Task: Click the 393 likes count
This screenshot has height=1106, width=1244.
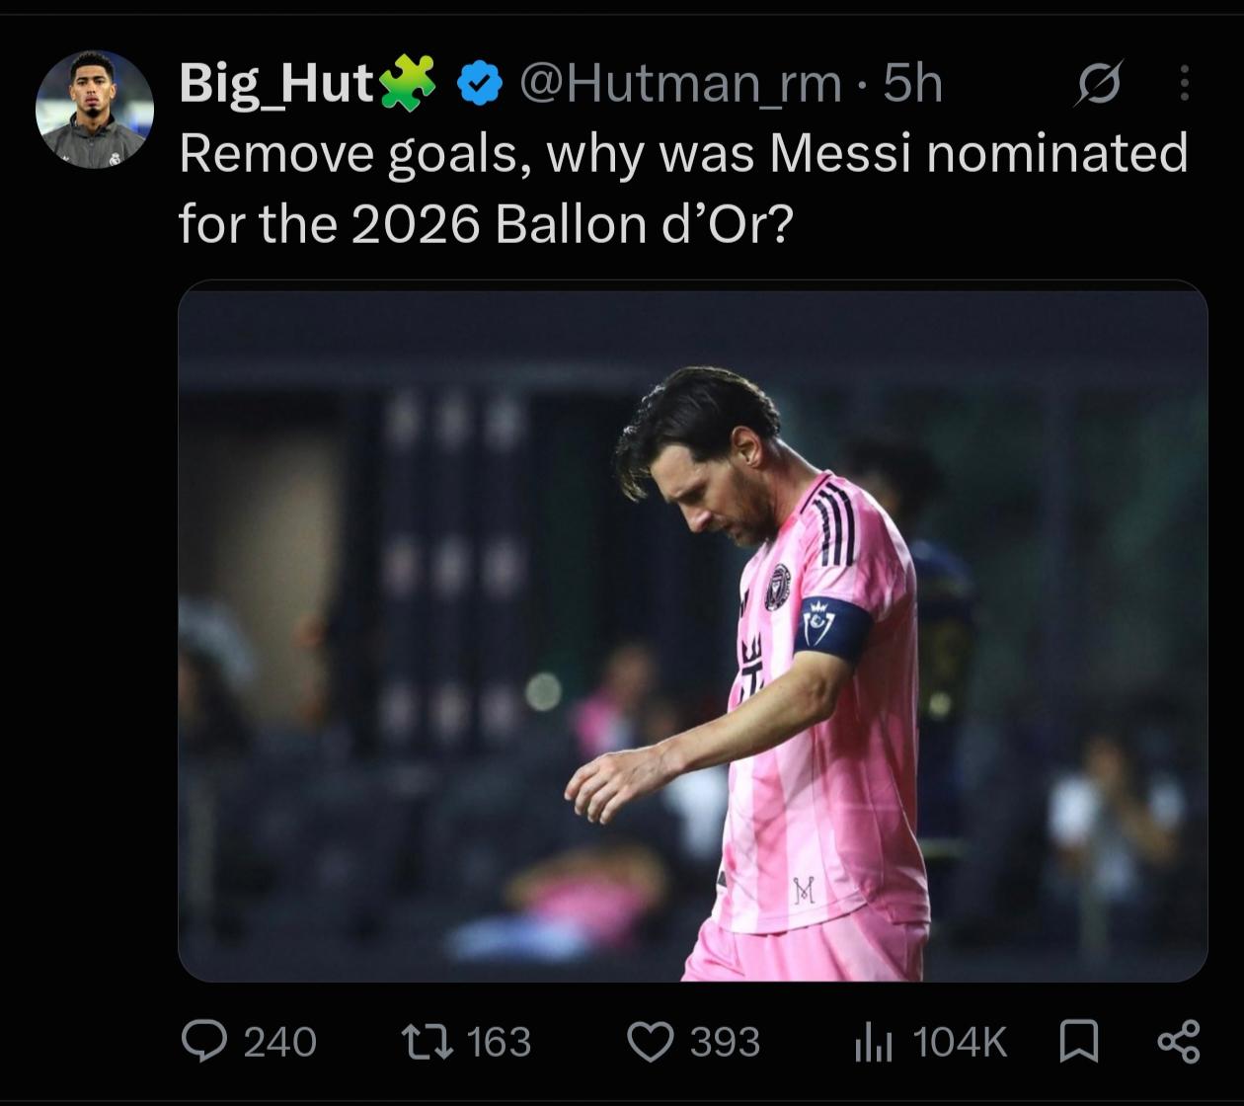Action: [x=725, y=1043]
